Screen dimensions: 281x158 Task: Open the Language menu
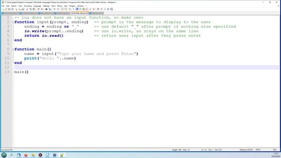[x=37, y=6]
